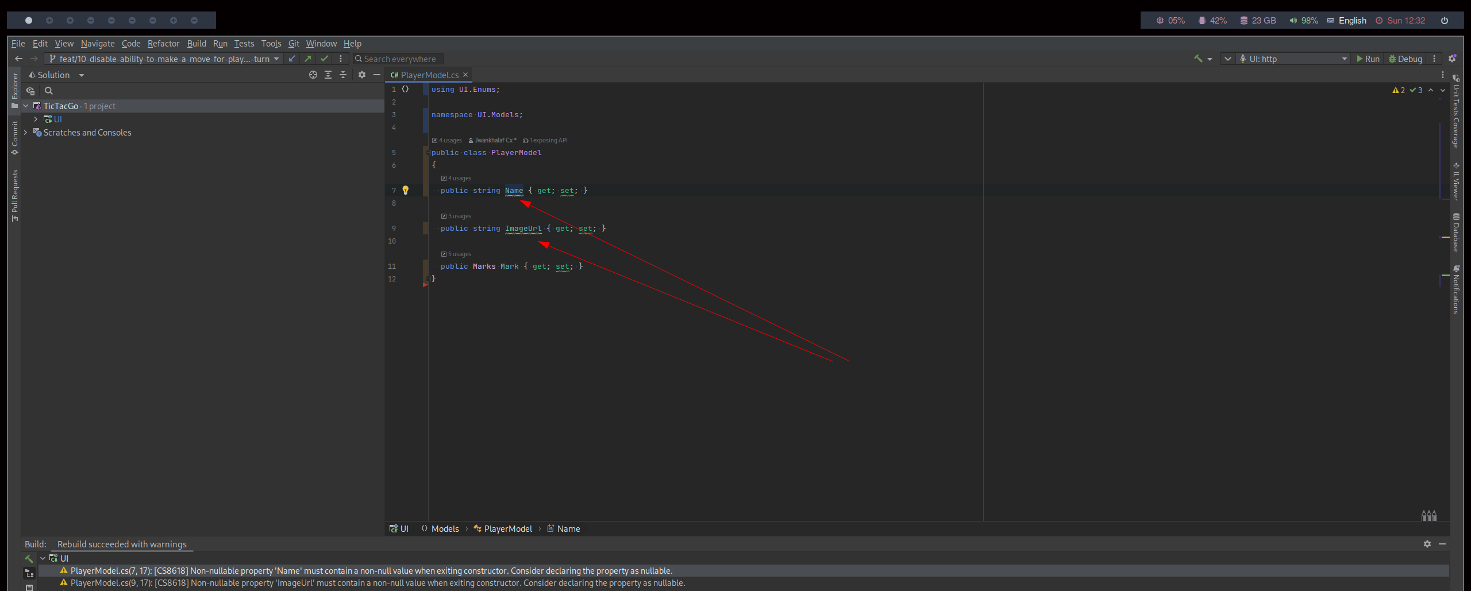Click the Git commit checkmark icon
The image size is (1471, 591).
[325, 59]
